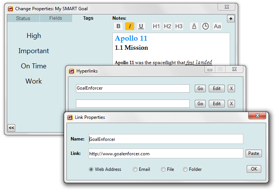Remove the GoalEnforcer hyperlink with X

231,88
